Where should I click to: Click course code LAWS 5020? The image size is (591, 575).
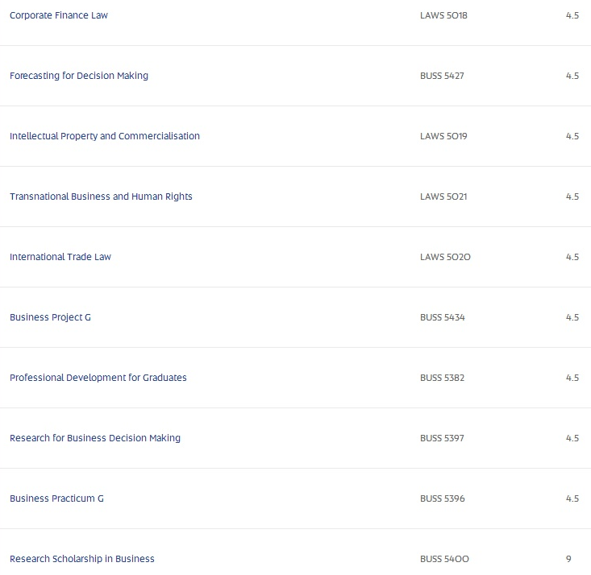coord(445,257)
